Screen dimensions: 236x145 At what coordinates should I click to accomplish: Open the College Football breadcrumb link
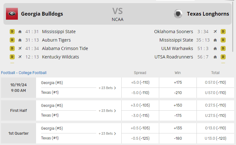(33, 73)
